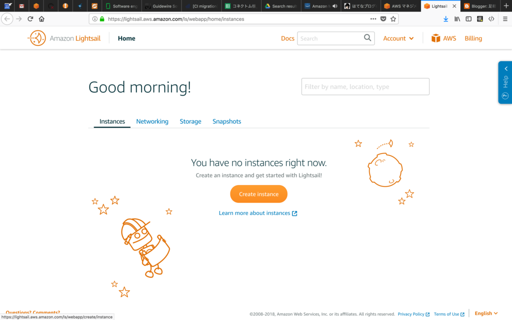Open the Account dropdown menu
This screenshot has width=512, height=320.
398,38
